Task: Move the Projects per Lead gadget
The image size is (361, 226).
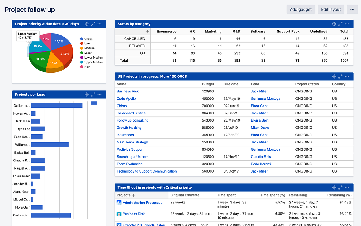Action: [x=87, y=94]
